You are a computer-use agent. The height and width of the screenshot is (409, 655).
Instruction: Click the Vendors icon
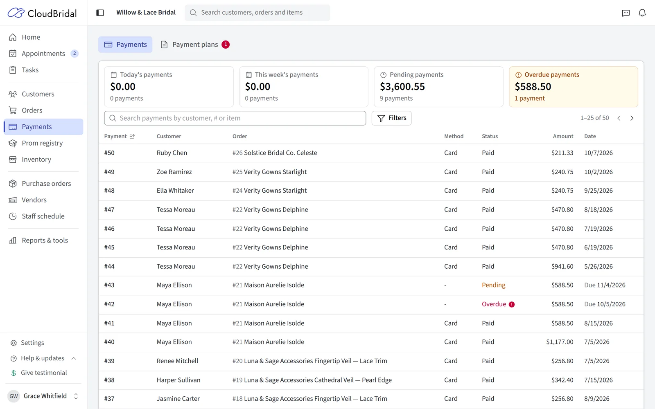[x=13, y=200]
